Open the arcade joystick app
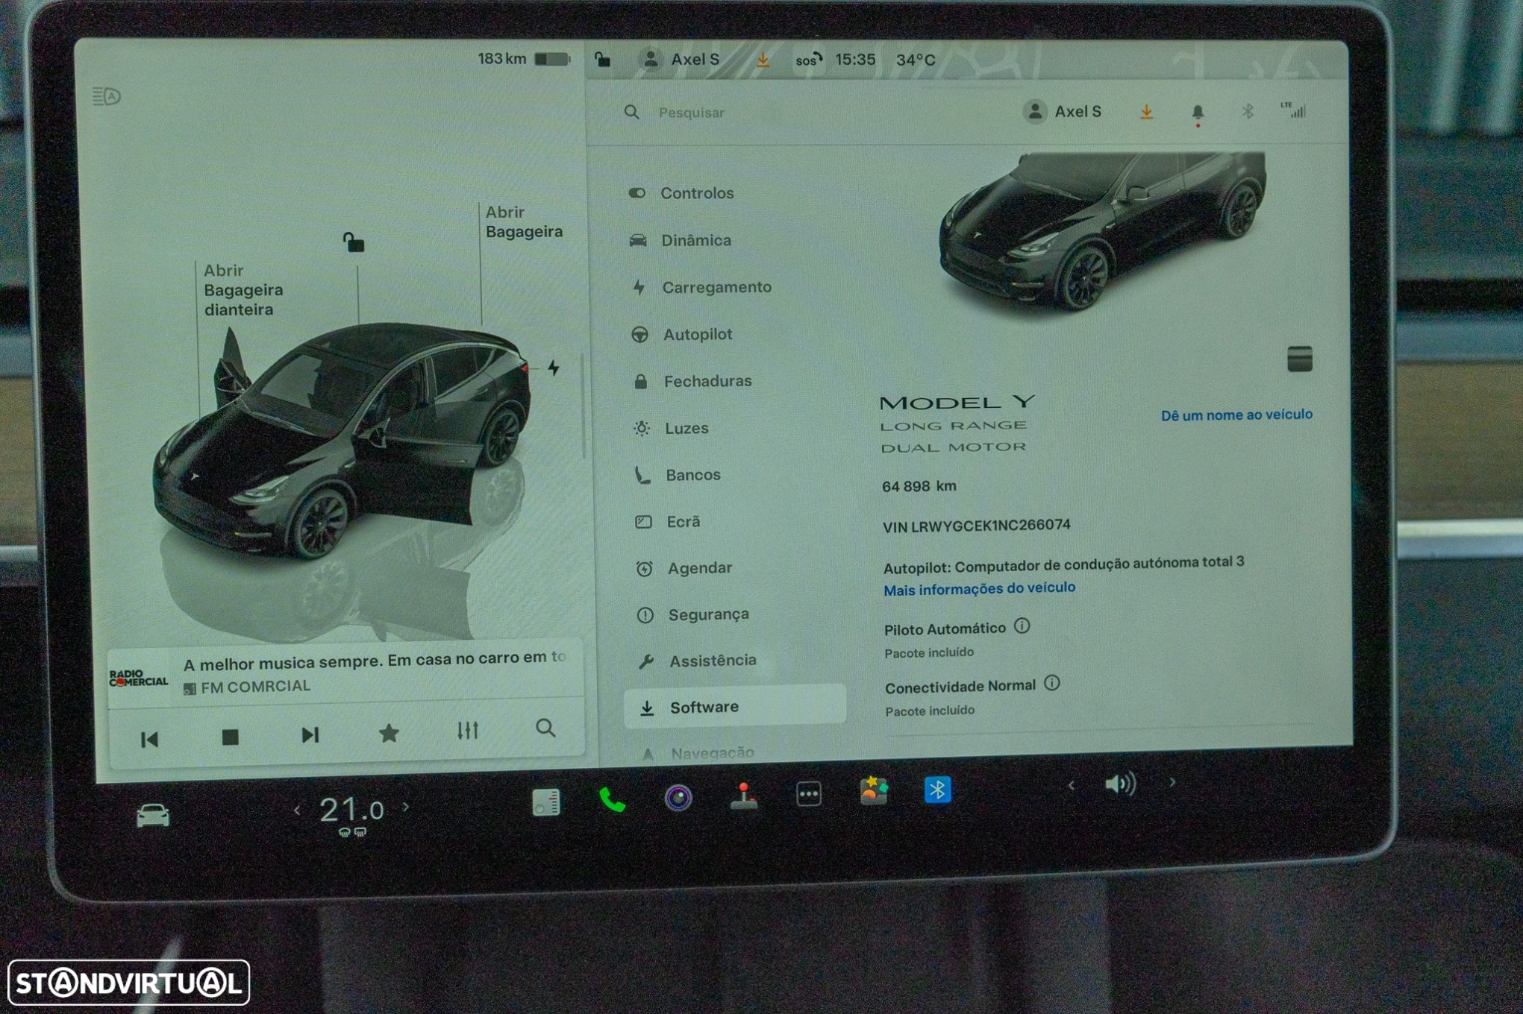This screenshot has height=1014, width=1523. coord(743,796)
